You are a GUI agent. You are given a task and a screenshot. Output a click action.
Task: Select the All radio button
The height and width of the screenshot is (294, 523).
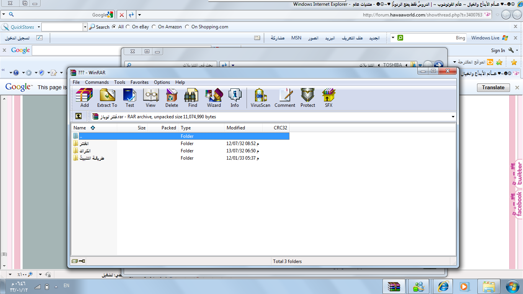[x=114, y=27]
